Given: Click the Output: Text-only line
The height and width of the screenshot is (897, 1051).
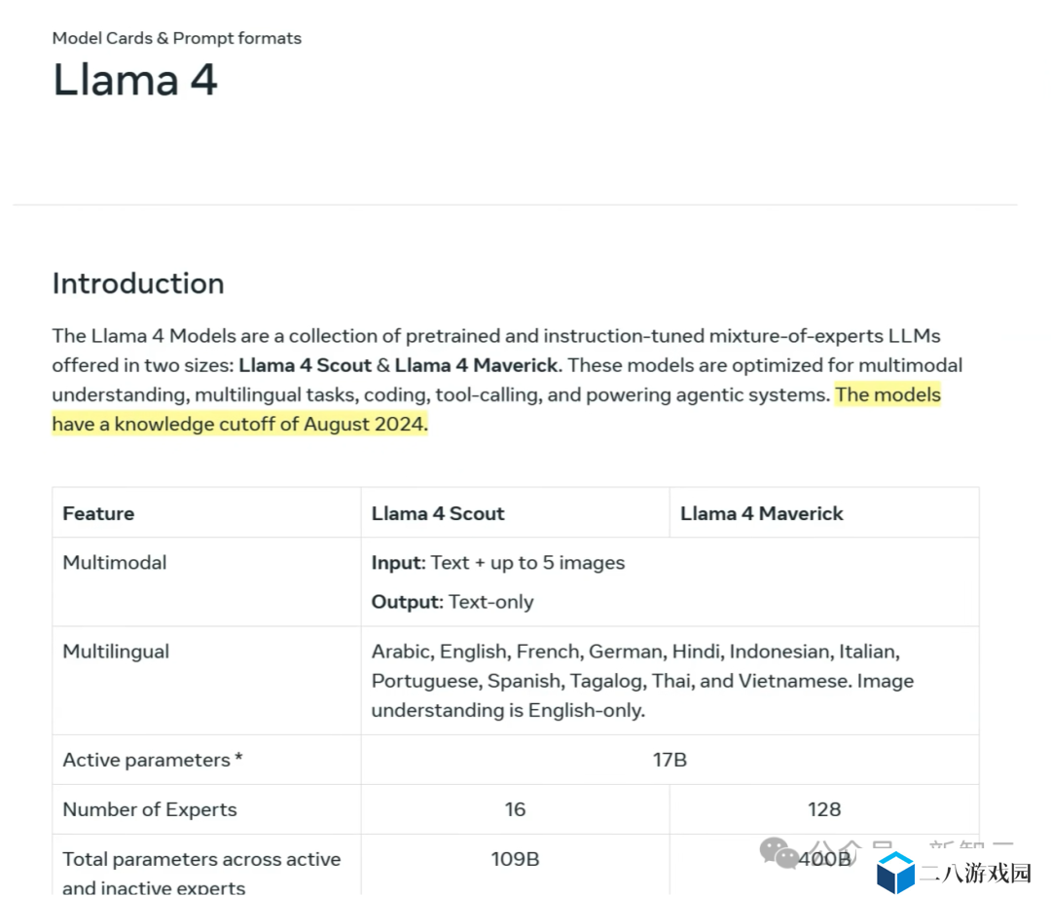Looking at the screenshot, I should point(453,602).
